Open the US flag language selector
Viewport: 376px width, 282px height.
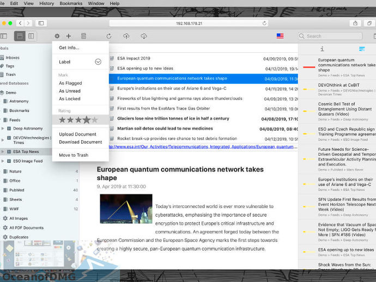click(x=280, y=36)
